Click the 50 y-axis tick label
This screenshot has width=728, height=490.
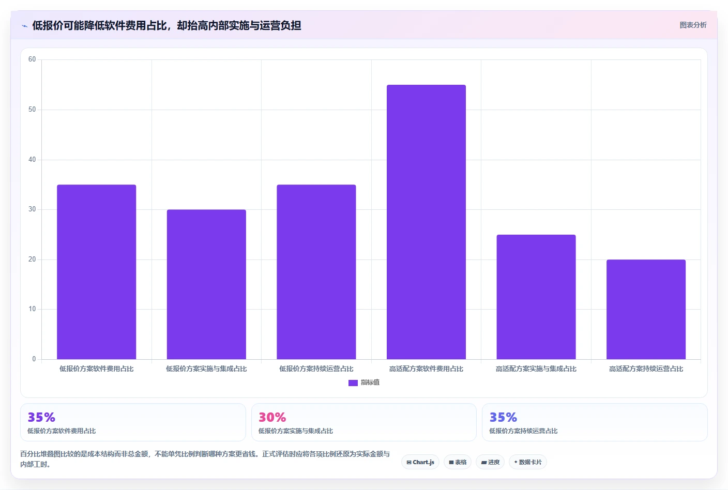[32, 110]
